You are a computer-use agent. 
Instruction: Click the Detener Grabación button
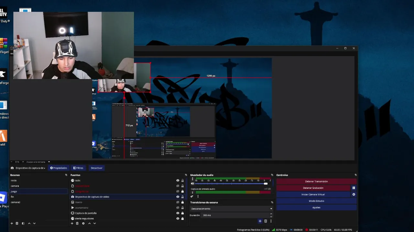coord(313,188)
